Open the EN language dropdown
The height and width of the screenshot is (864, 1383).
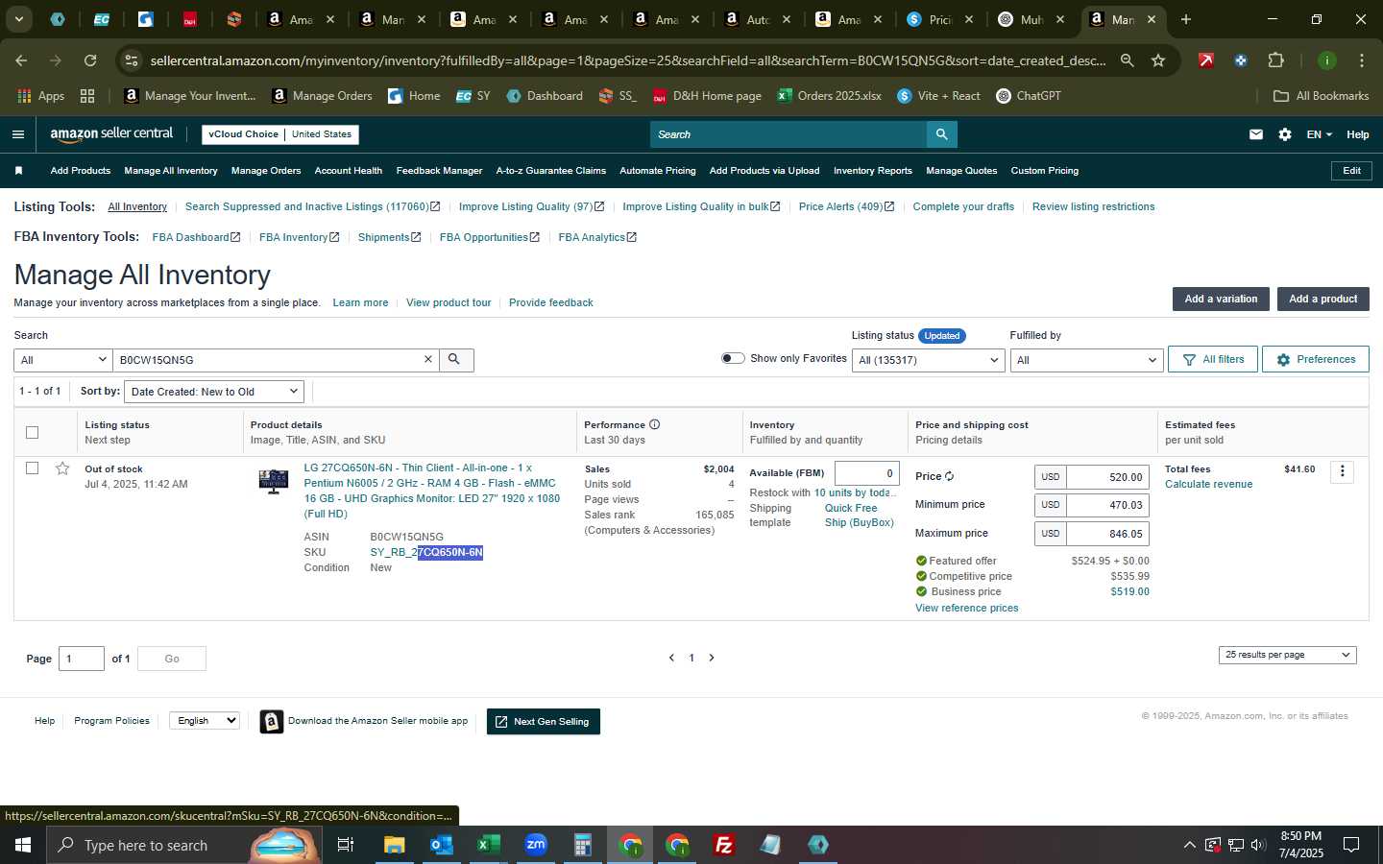point(1319,134)
